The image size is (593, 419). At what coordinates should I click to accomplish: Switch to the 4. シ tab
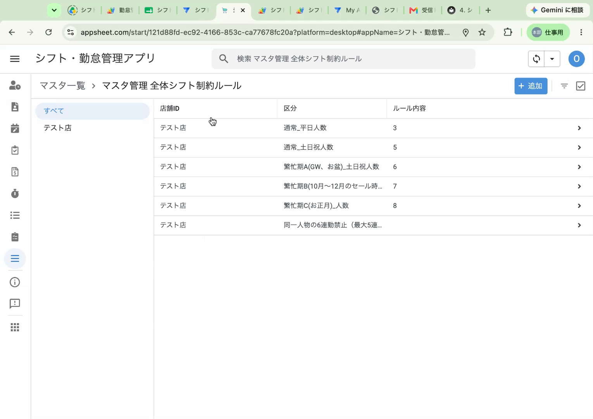coord(460,10)
